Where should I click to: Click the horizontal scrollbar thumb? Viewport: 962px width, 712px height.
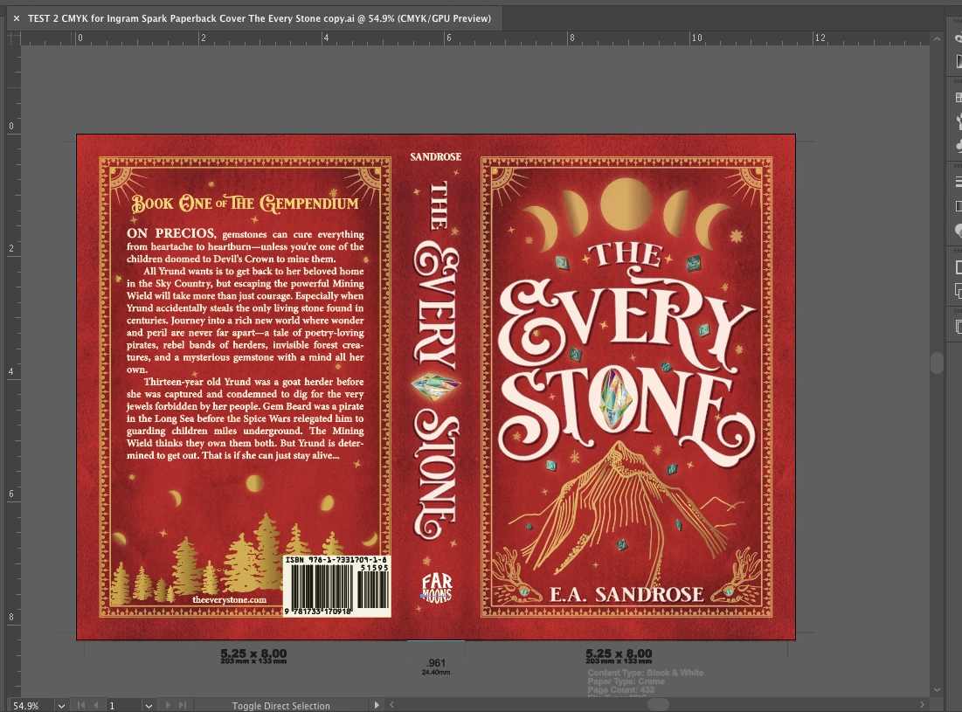point(658,705)
